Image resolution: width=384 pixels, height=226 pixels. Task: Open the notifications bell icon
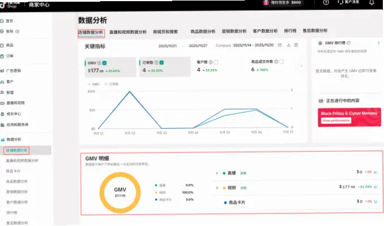(x=372, y=2)
